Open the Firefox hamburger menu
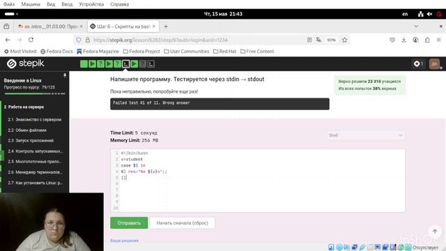The width and height of the screenshot is (446, 251). click(439, 40)
